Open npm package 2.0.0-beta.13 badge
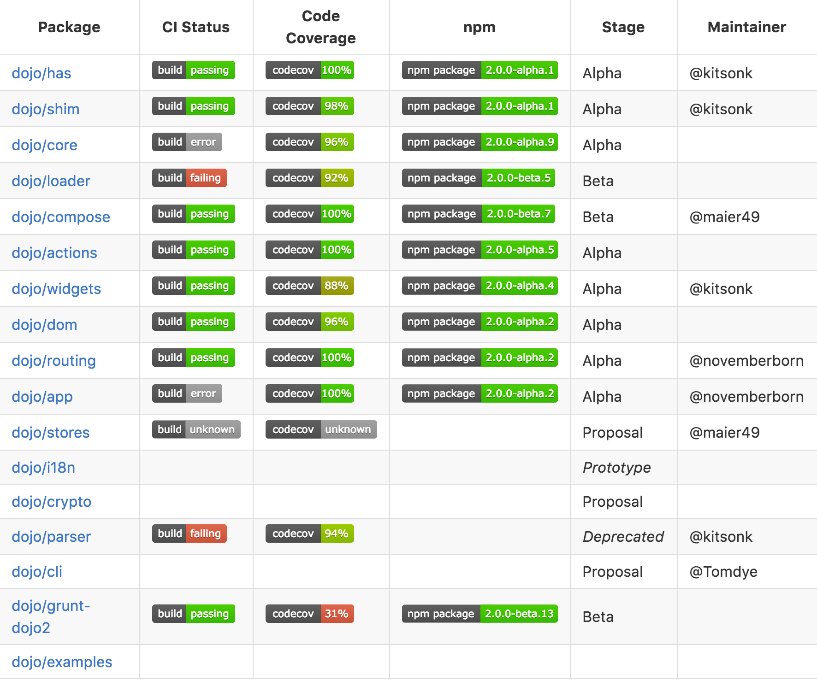This screenshot has width=817, height=680. 480,614
